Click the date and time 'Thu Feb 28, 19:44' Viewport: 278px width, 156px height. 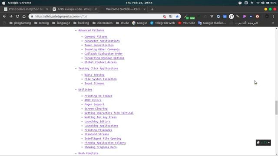pyautogui.click(x=139, y=3)
